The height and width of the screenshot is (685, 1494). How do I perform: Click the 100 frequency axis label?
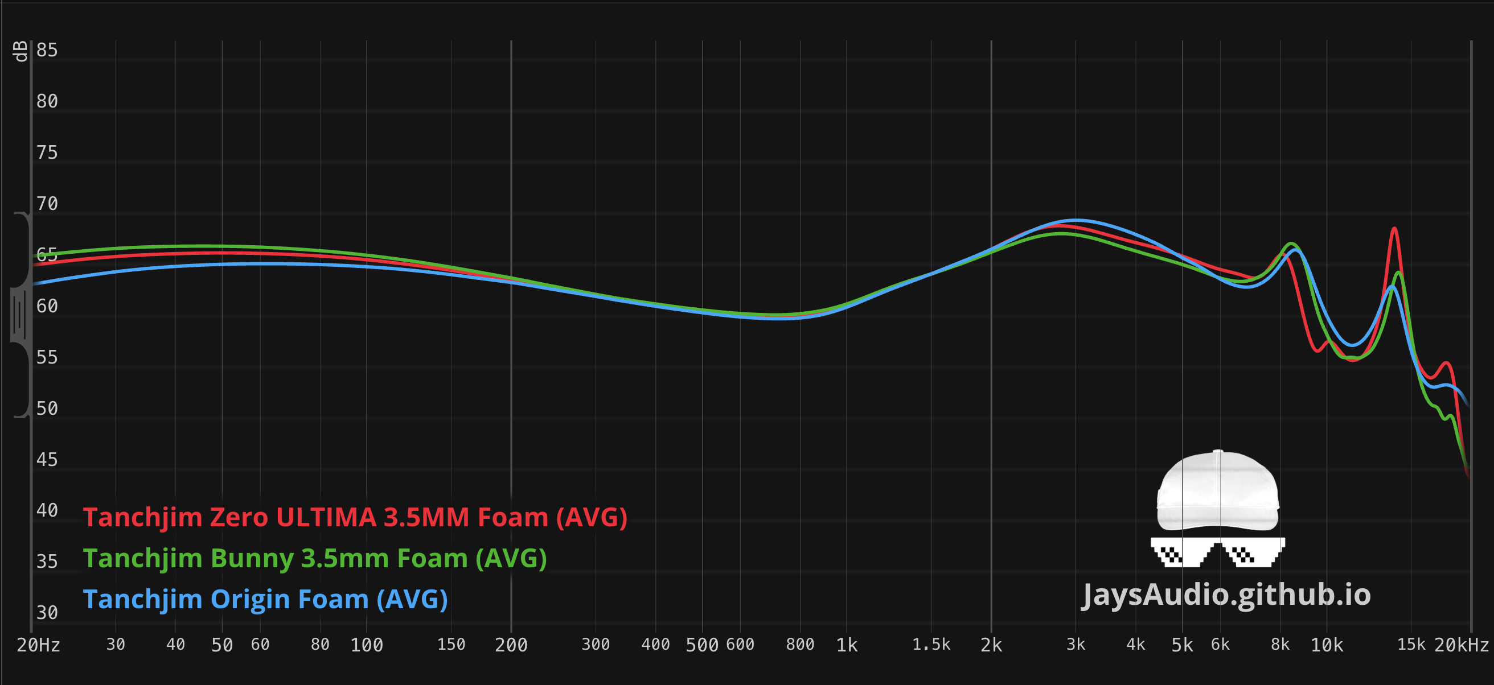[x=367, y=645]
